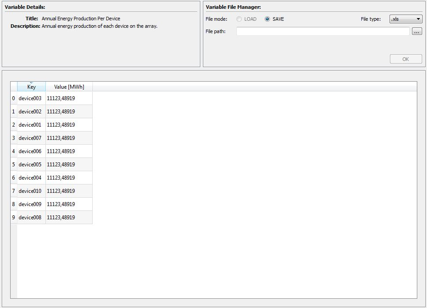
Task: Select the row numbered 0
Action: point(13,98)
